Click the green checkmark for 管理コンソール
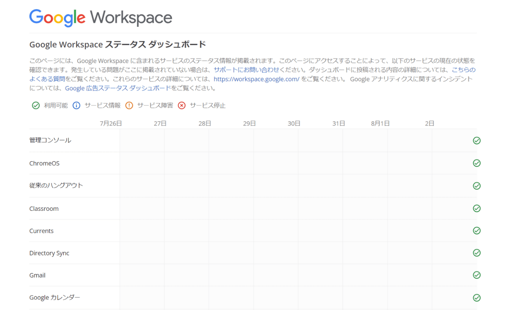Image resolution: width=511 pixels, height=310 pixels. pyautogui.click(x=476, y=141)
